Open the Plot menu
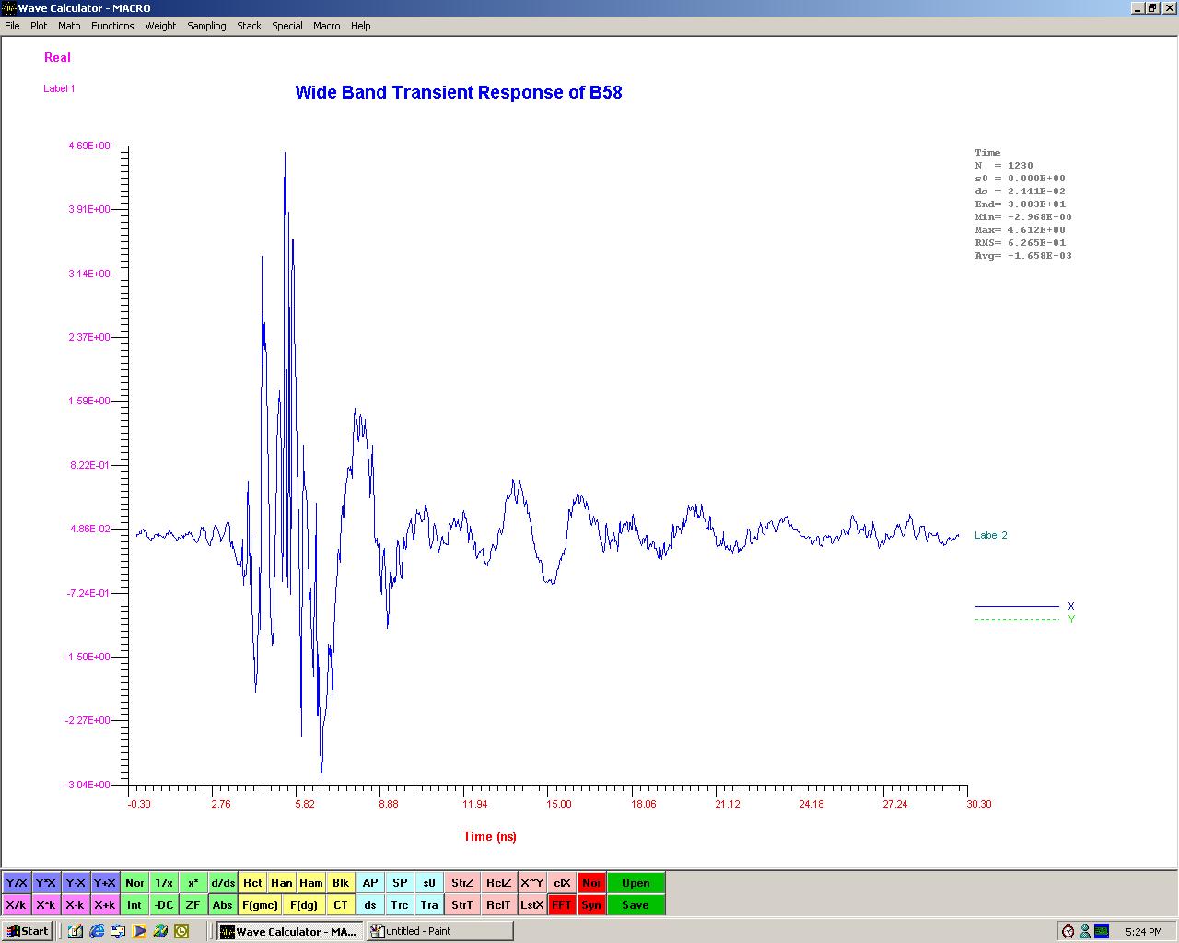The image size is (1179, 943). pos(39,26)
